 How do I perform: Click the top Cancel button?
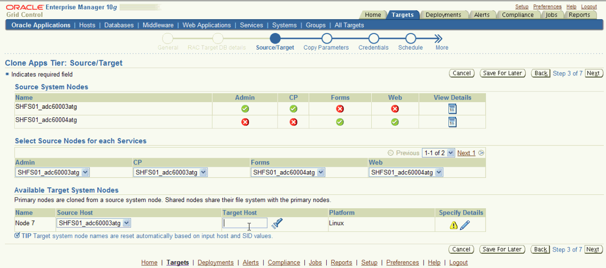[x=461, y=73]
